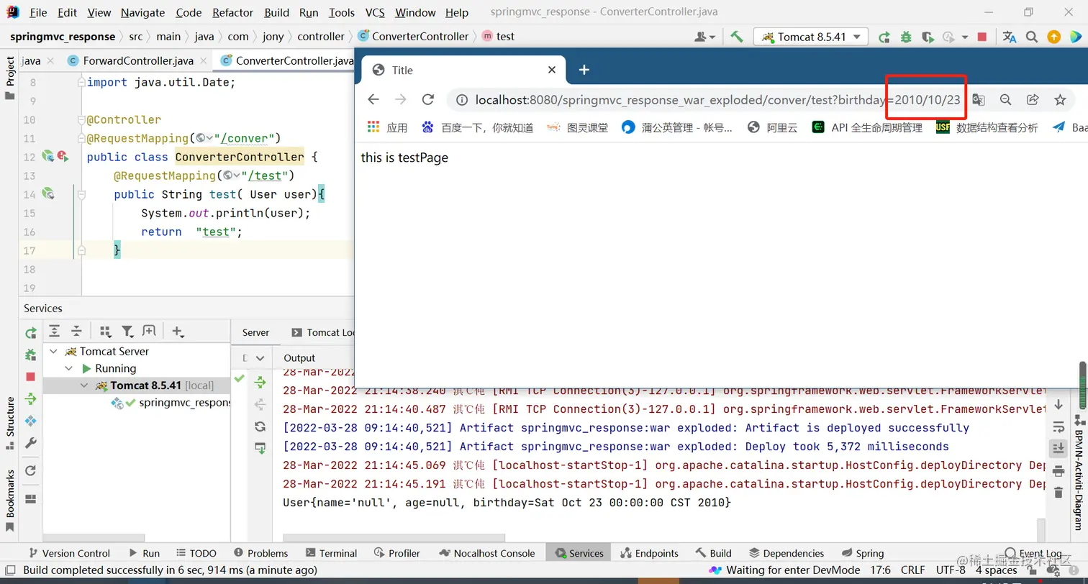
Task: Click the controller breadcrumb segment
Action: point(321,37)
